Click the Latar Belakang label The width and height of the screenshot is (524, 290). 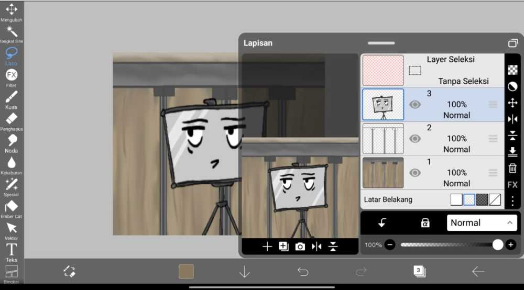pos(388,199)
